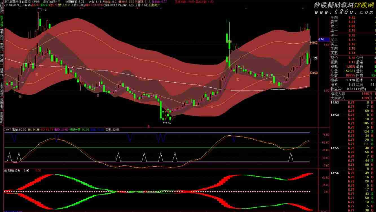Screen dimensions: 376x212
Task: Click the 外盘 90255 field
Action: (x=343, y=76)
